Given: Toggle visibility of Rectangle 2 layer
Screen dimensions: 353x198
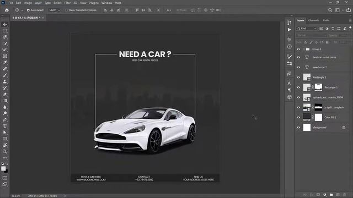Looking at the screenshot, I should pyautogui.click(x=298, y=77).
